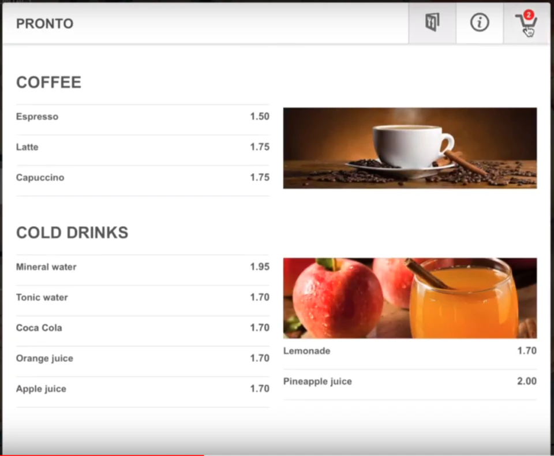The image size is (554, 456).
Task: Click the COFFEE section heading
Action: pos(48,83)
